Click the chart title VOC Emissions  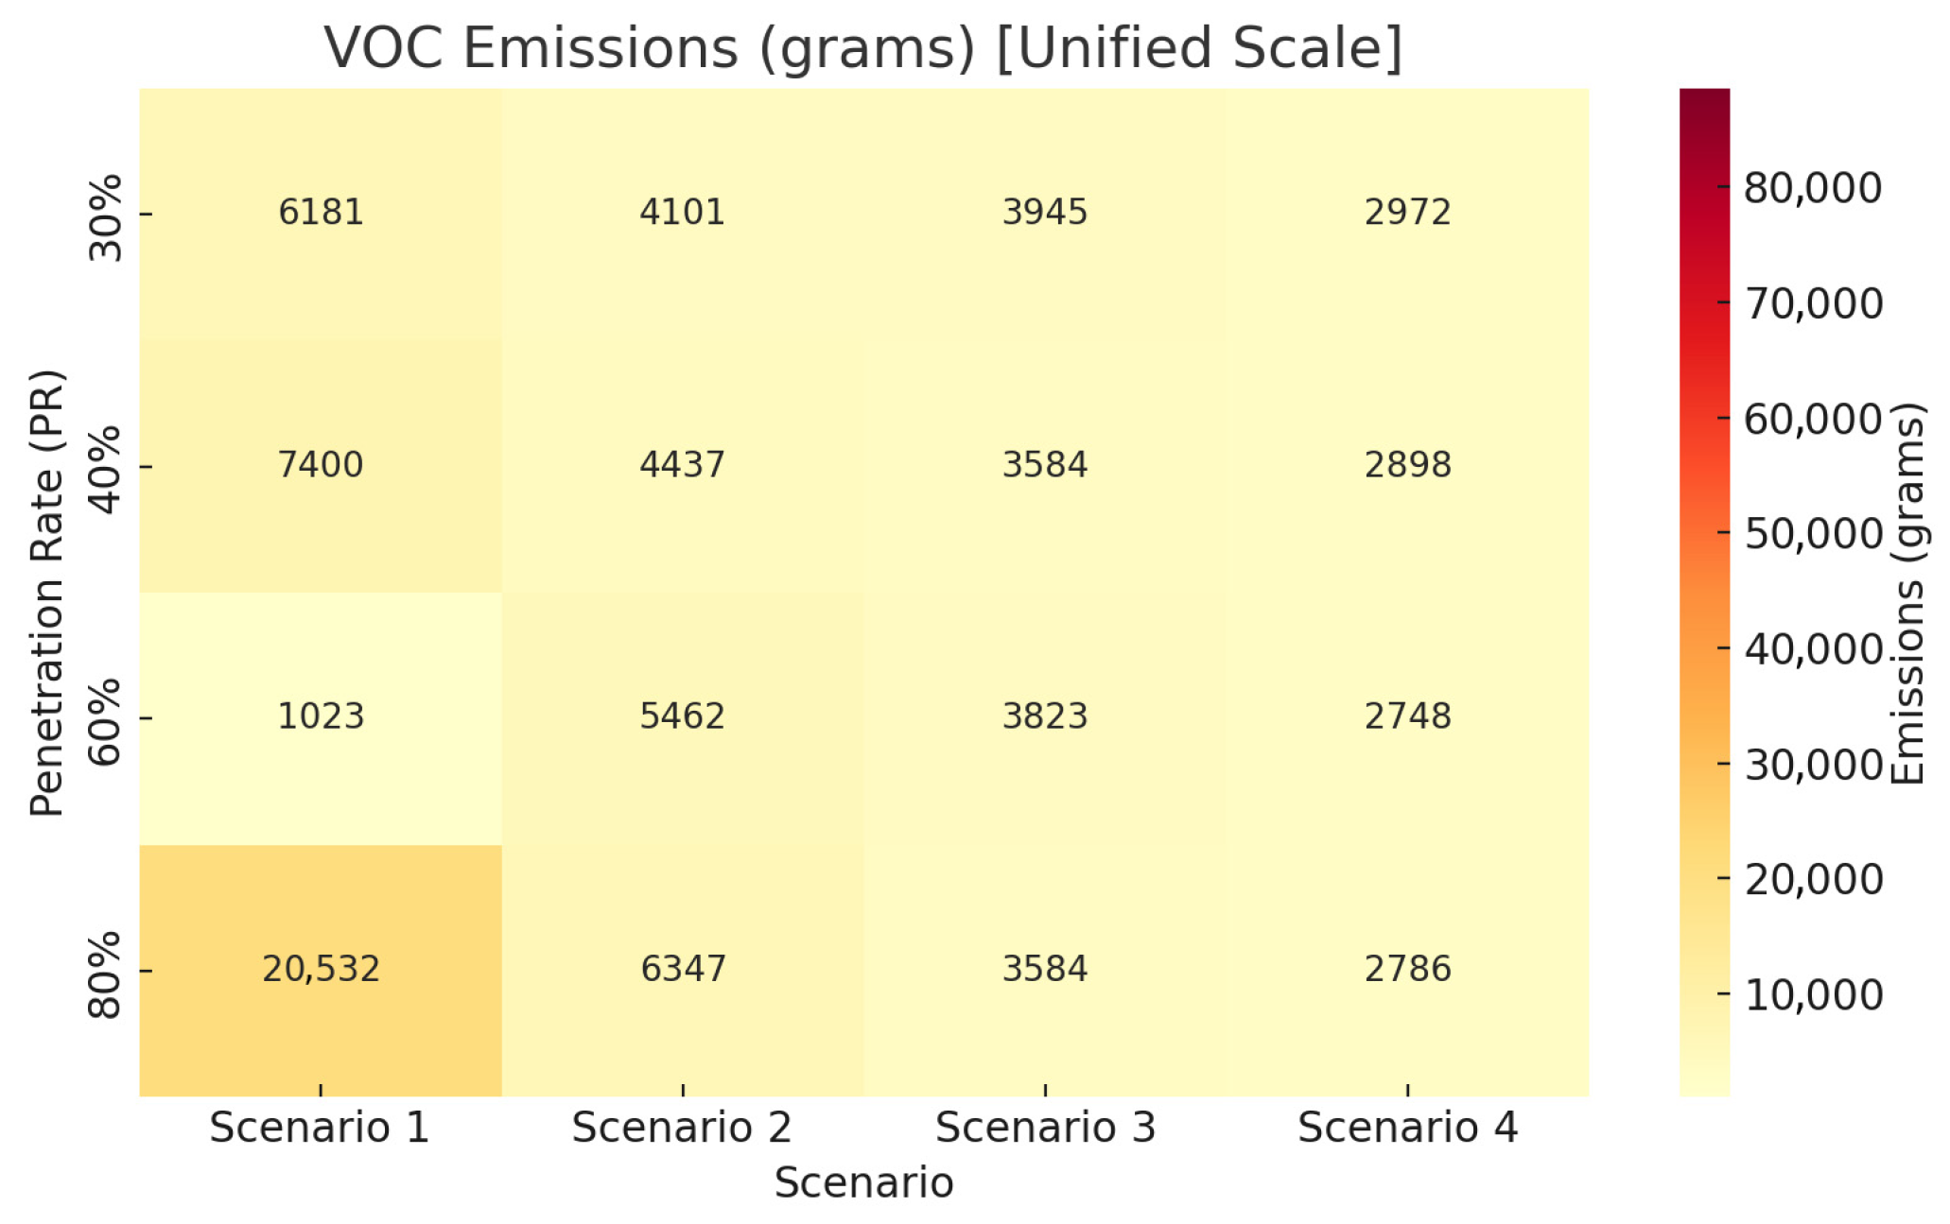coord(862,48)
